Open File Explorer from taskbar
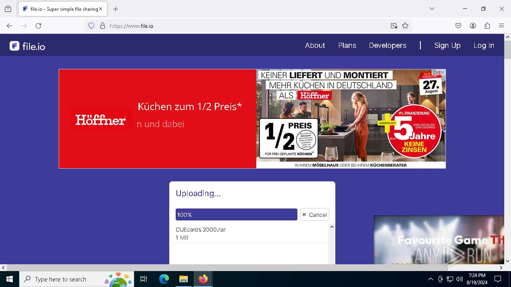511x287 pixels. point(184,279)
